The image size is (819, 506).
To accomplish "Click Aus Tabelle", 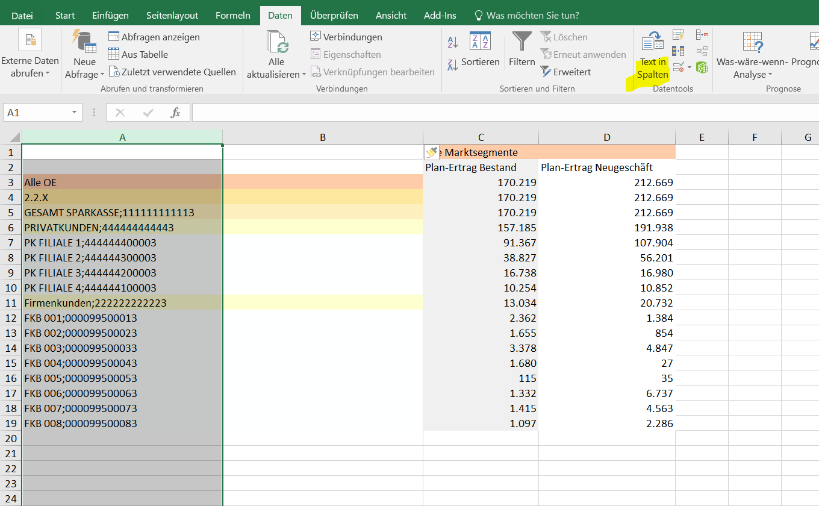I will pos(138,54).
